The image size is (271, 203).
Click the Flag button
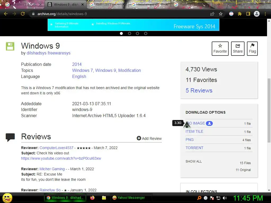(x=252, y=49)
